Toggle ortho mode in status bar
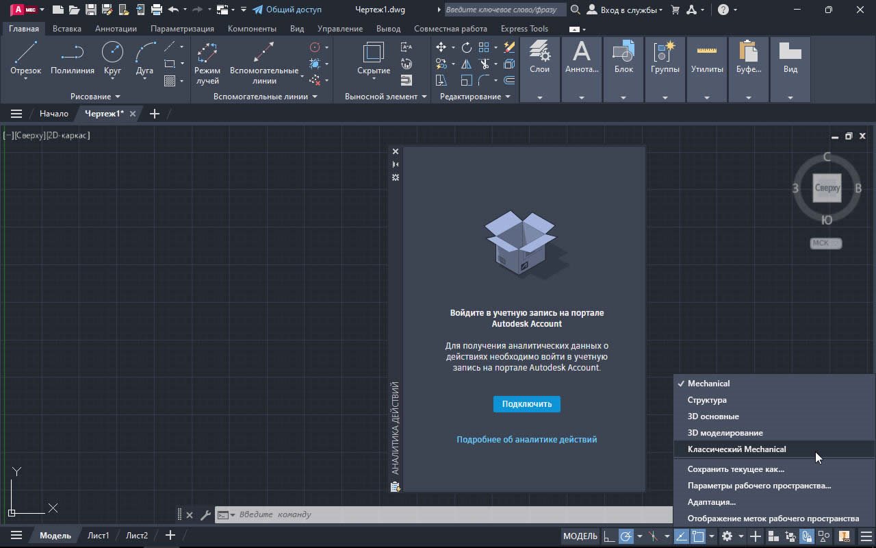The image size is (876, 548). click(608, 536)
